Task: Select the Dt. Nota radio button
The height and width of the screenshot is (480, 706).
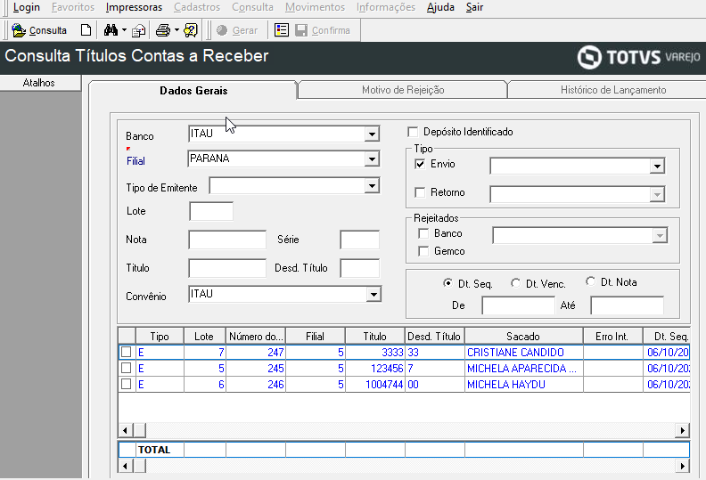Action: [x=590, y=281]
